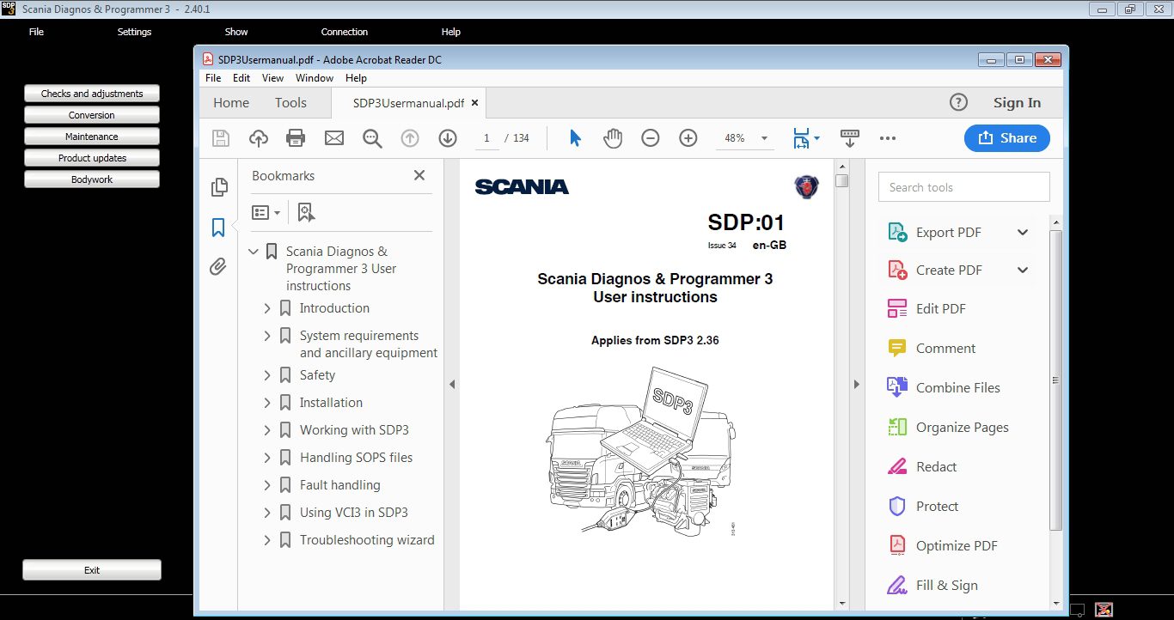1174x620 pixels.
Task: Collapse the Scania Diagnos bookmark chevron
Action: 253,251
